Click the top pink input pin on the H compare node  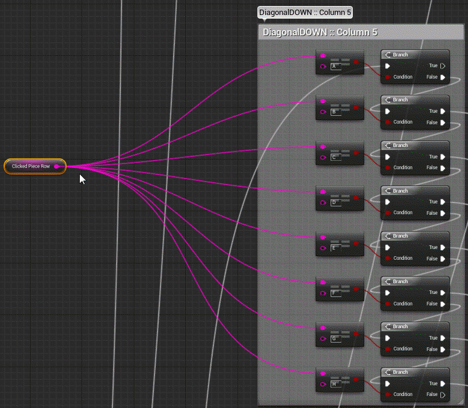323,373
